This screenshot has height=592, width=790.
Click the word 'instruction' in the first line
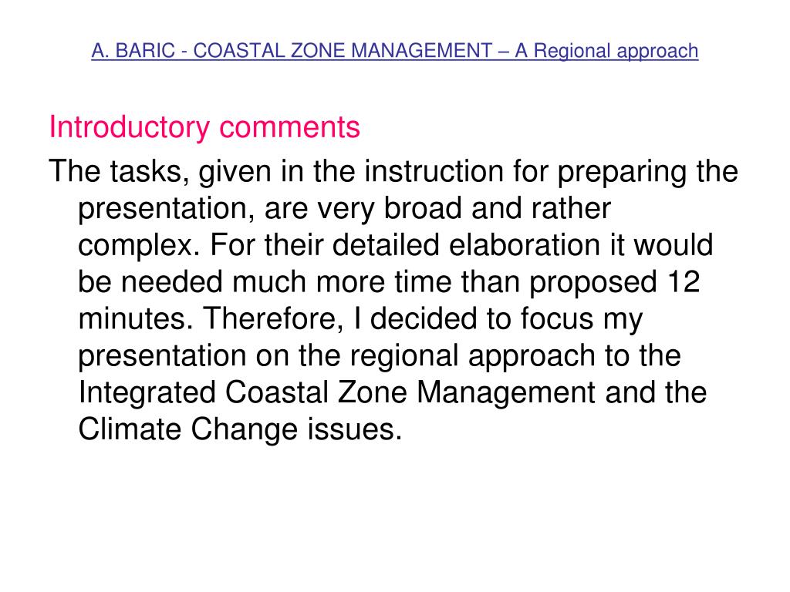coord(434,171)
